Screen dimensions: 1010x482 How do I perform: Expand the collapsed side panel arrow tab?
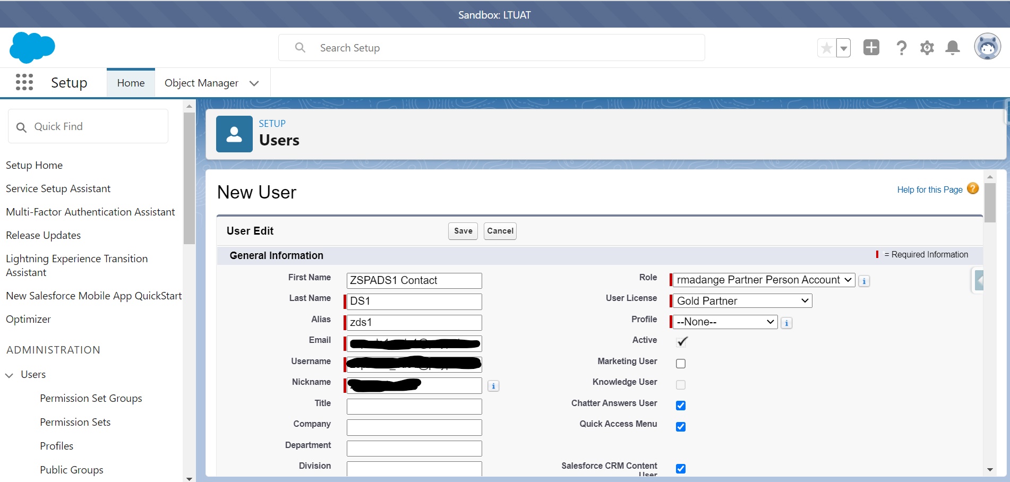(979, 280)
